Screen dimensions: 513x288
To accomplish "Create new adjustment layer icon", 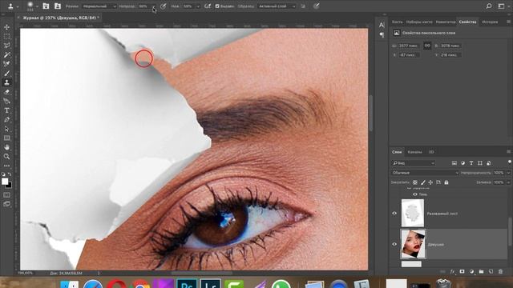I will (471, 271).
